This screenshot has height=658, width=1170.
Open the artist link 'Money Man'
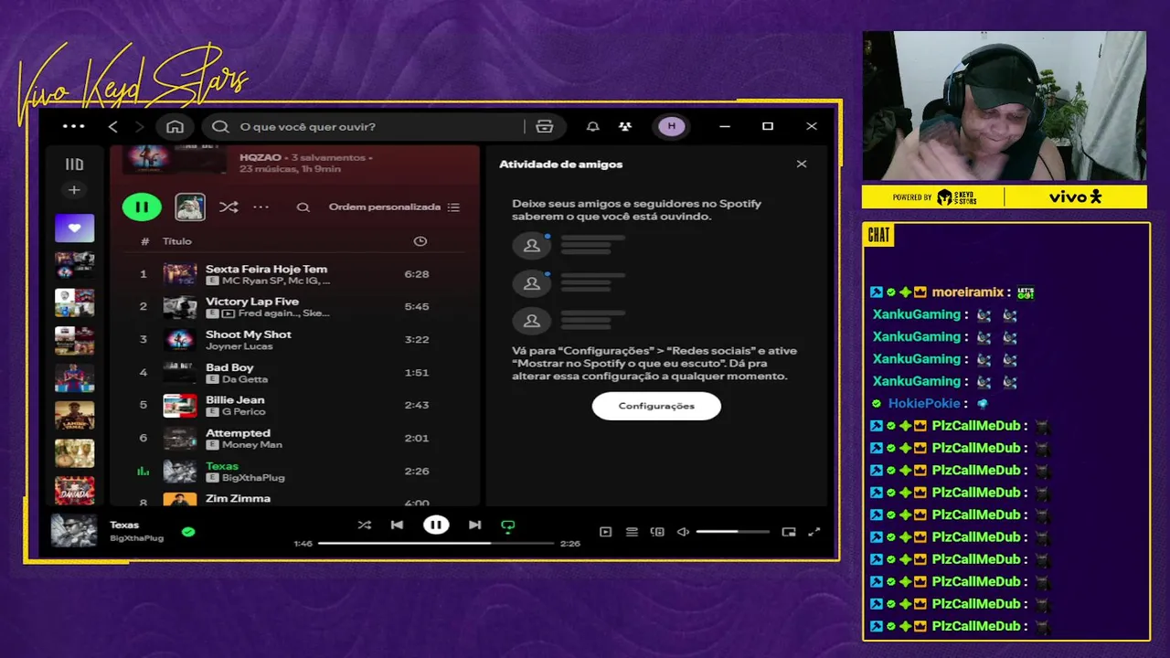click(x=252, y=445)
